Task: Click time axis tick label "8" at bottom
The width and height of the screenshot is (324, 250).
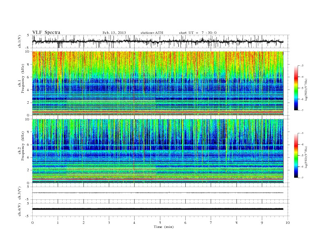Action: 236,223
